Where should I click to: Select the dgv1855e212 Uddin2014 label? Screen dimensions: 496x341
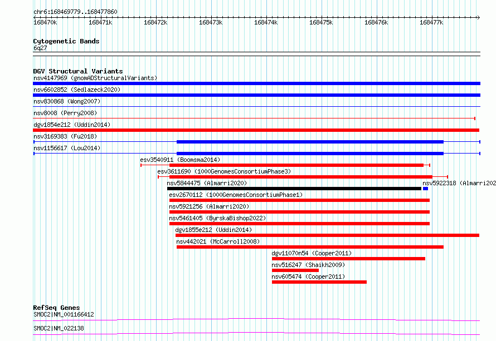pos(213,230)
